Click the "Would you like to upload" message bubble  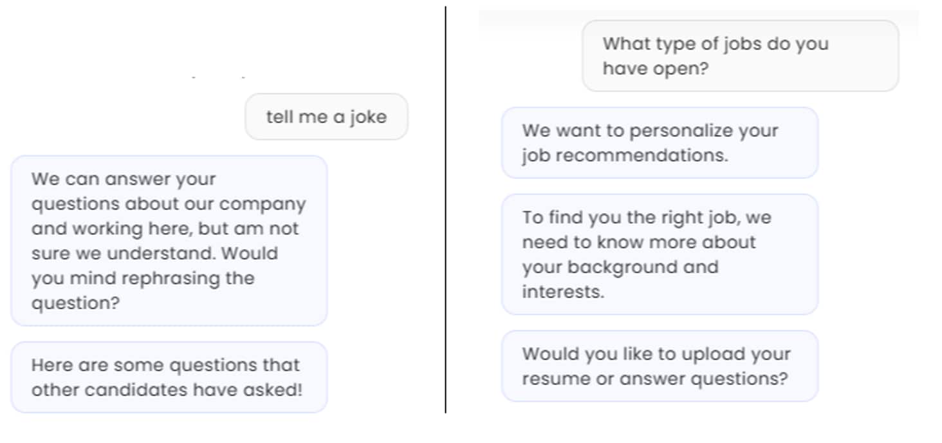[660, 366]
